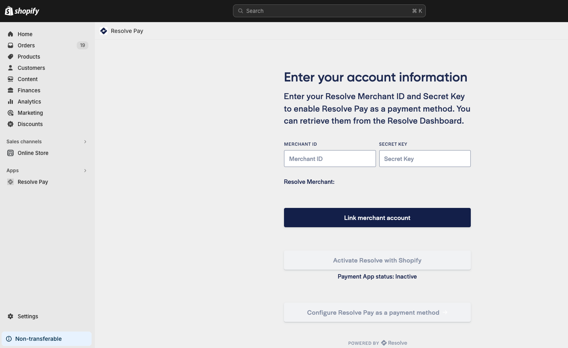Click the Search bar at top

click(329, 11)
